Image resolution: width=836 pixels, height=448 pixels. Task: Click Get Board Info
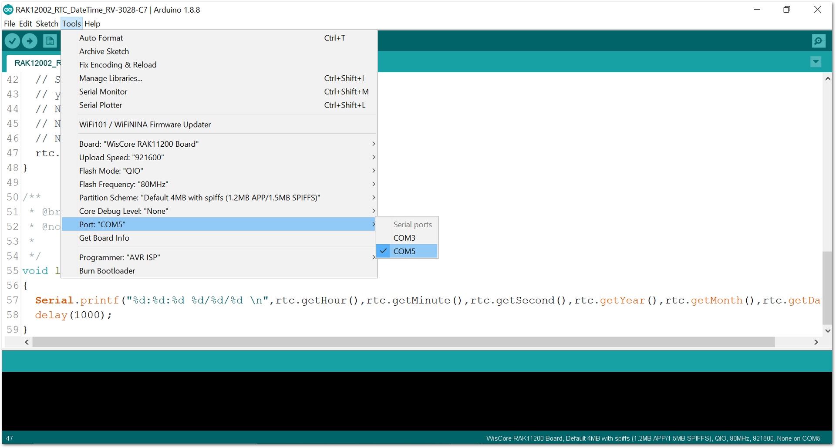(219, 238)
